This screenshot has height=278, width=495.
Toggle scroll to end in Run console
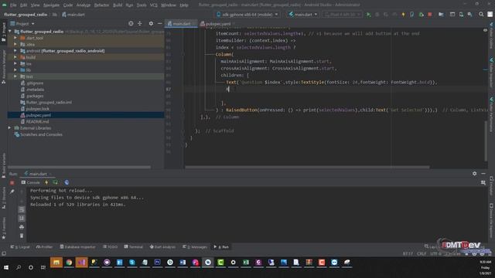pos(22,219)
